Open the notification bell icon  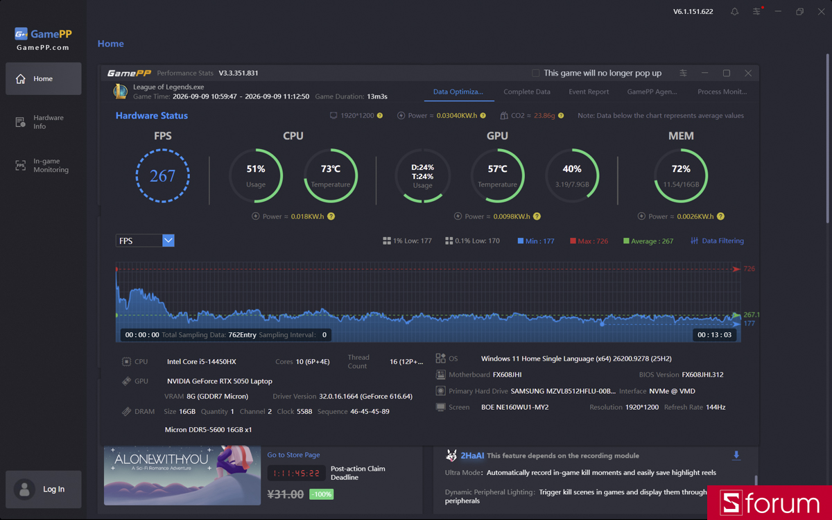(734, 12)
